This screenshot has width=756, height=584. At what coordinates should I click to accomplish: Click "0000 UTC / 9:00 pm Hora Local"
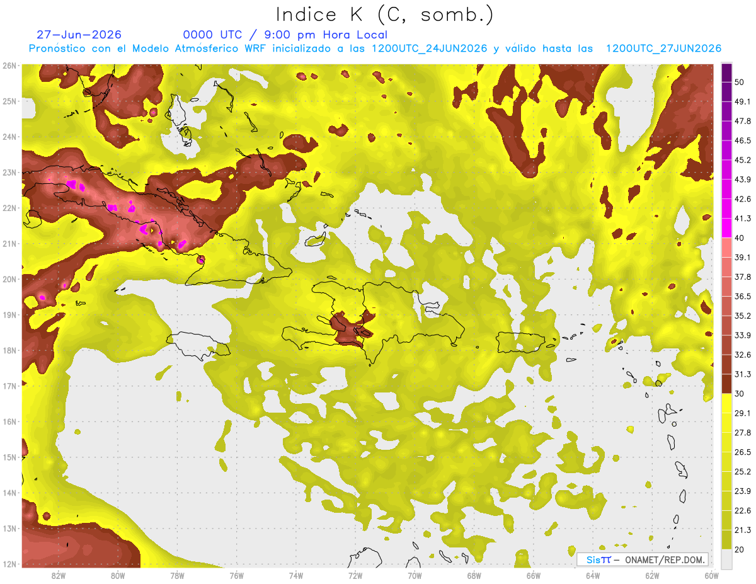click(x=285, y=35)
